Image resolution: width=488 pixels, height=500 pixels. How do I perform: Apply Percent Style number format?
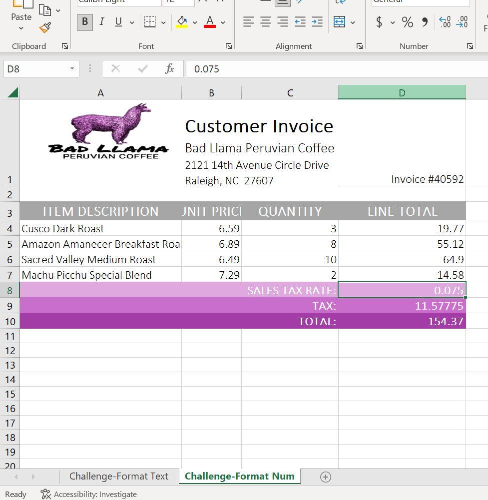click(408, 22)
